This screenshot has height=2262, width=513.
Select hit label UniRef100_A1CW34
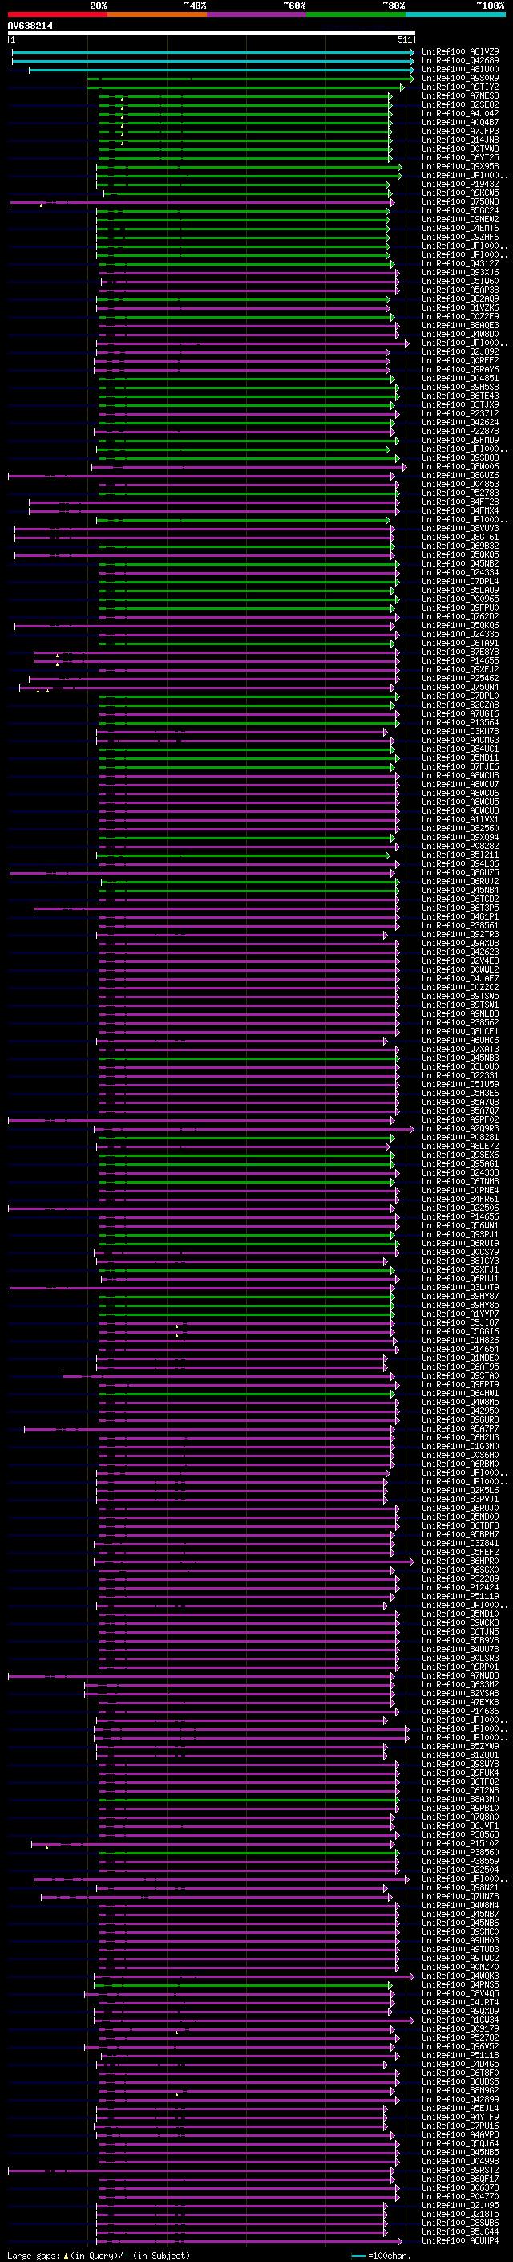click(x=460, y=2020)
